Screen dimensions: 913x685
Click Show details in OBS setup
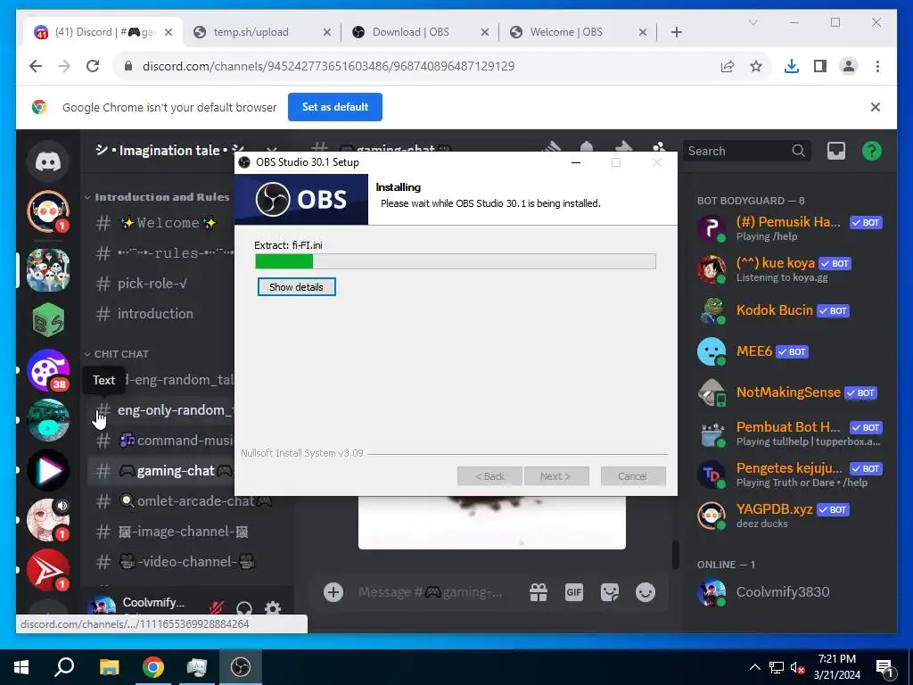296,287
